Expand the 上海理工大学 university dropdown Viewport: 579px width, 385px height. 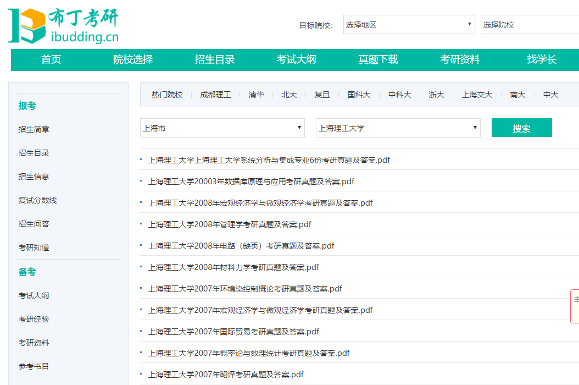[398, 128]
